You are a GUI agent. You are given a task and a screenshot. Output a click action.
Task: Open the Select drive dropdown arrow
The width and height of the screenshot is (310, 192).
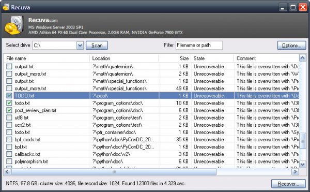pos(80,46)
